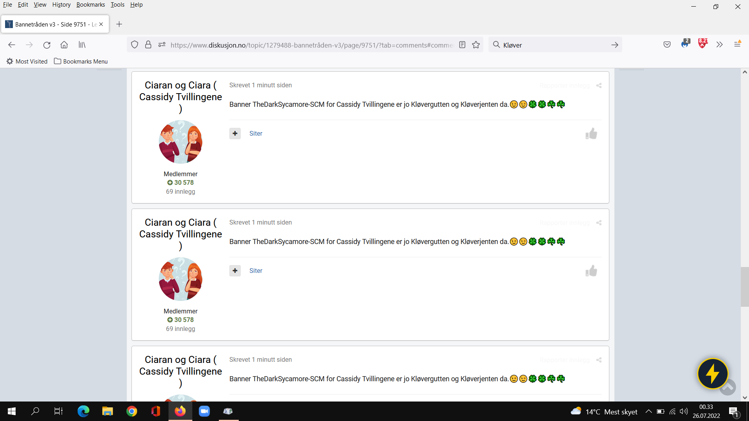Like the first post with thumbs-up
749x421 pixels.
pos(591,134)
